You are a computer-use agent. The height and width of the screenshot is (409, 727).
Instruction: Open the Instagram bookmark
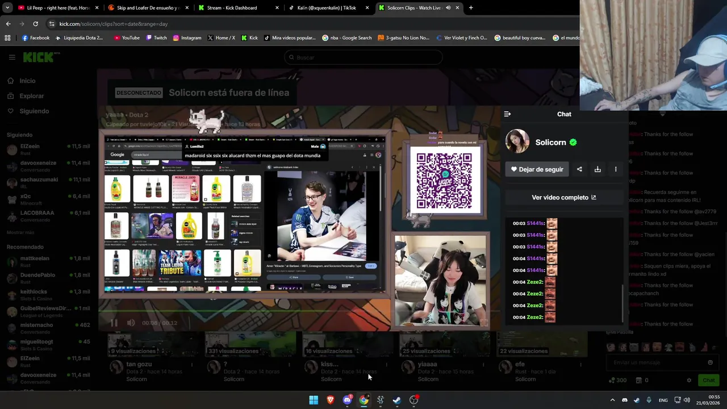pyautogui.click(x=187, y=38)
